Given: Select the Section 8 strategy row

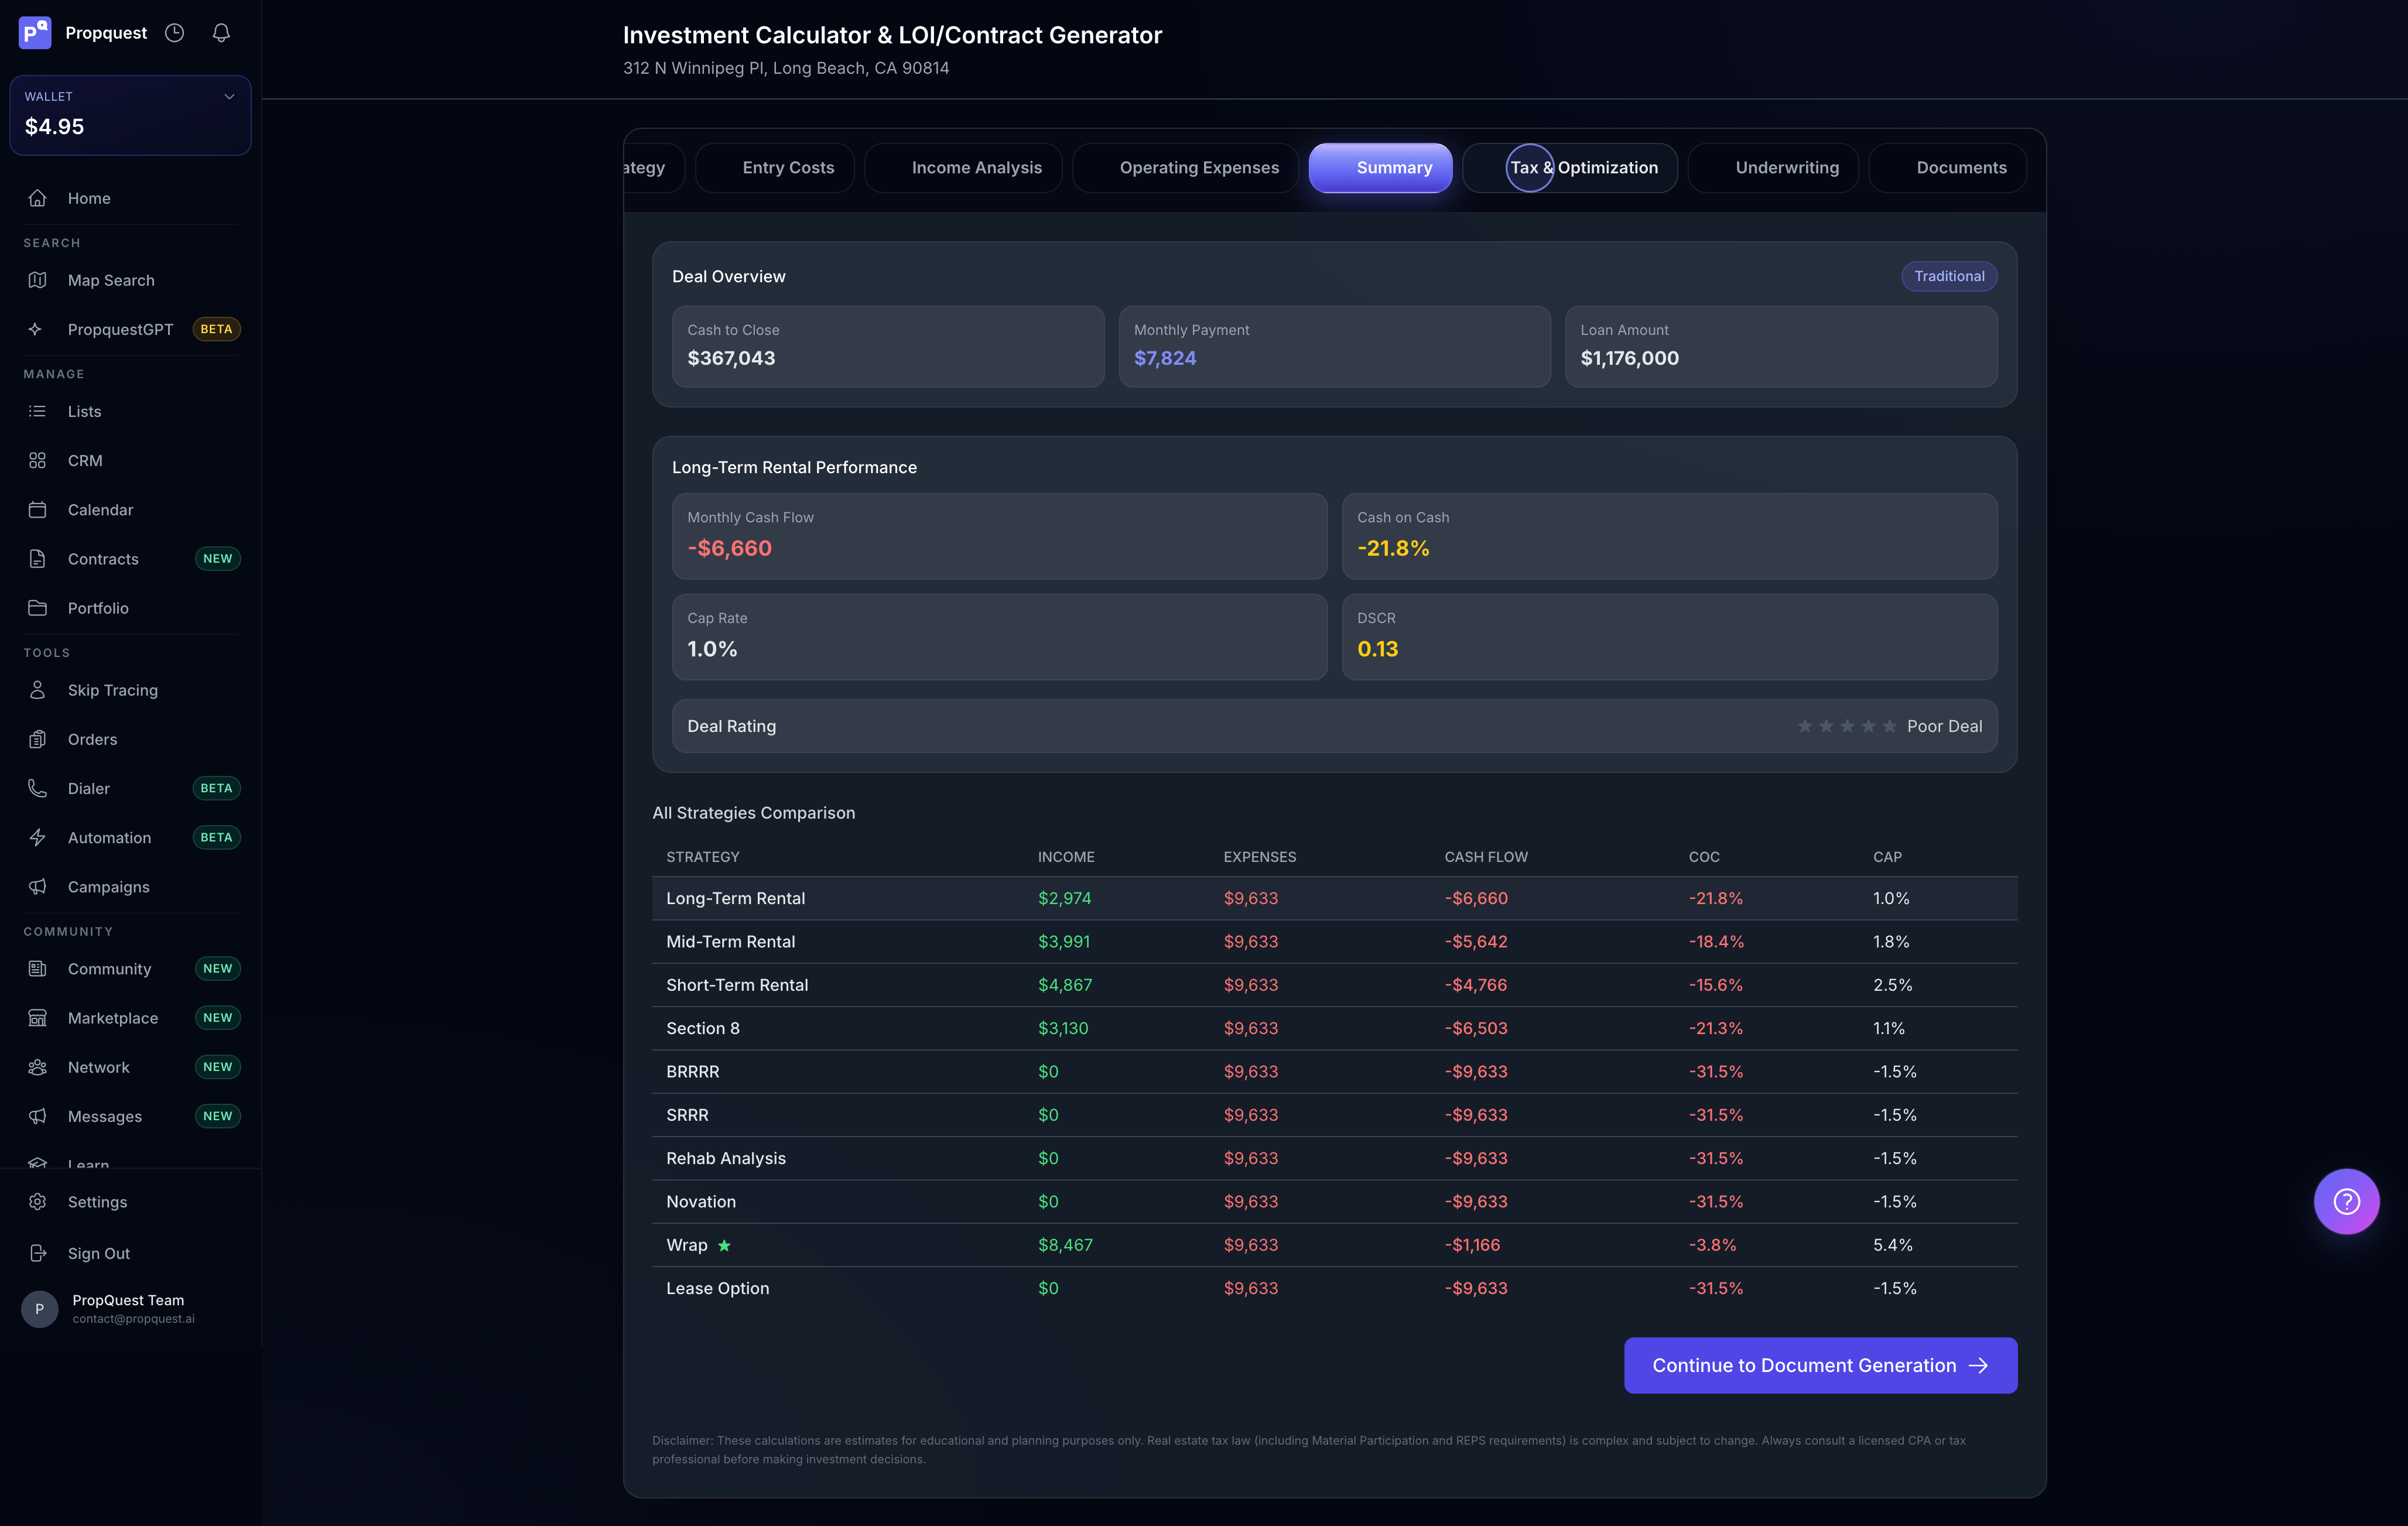Looking at the screenshot, I should click(1334, 1028).
